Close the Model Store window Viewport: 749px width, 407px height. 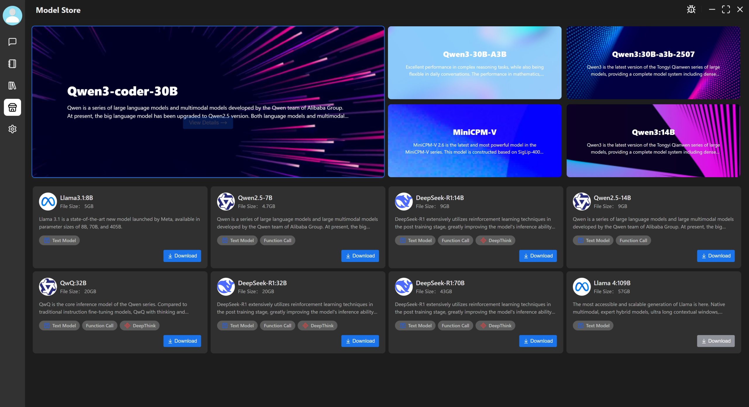tap(740, 9)
